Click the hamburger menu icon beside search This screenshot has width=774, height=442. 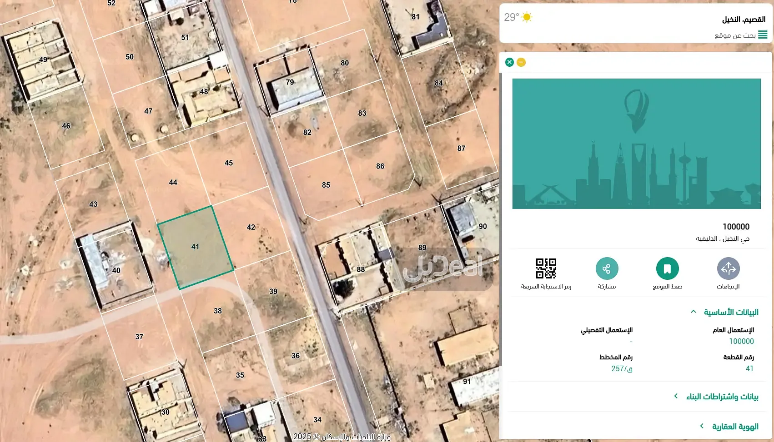click(x=763, y=35)
